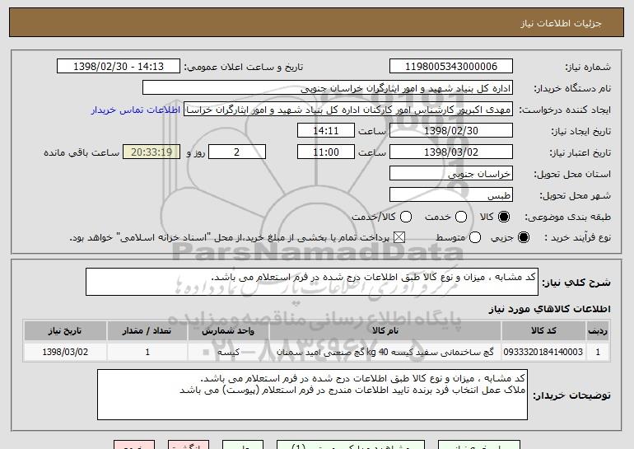The image size is (634, 449).
Task: Click the نوع فرآیند خرید label
Action: click(578, 238)
